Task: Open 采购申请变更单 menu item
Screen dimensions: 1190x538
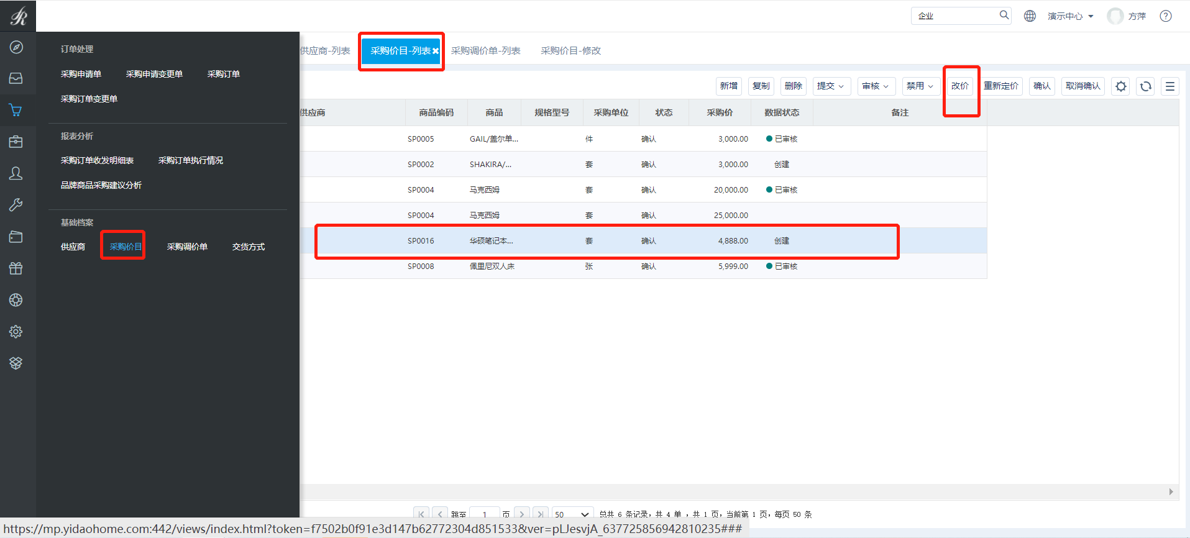Action: (x=154, y=74)
